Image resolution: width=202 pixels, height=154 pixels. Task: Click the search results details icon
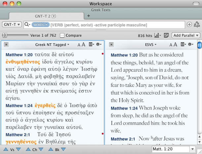(166, 35)
